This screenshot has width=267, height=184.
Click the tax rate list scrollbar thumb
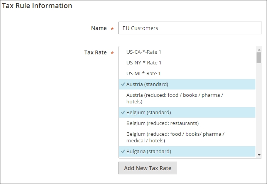tap(259, 58)
